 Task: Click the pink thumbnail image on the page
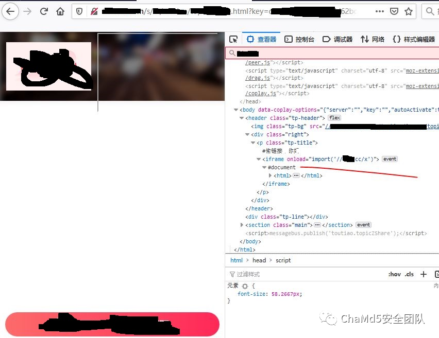point(49,66)
